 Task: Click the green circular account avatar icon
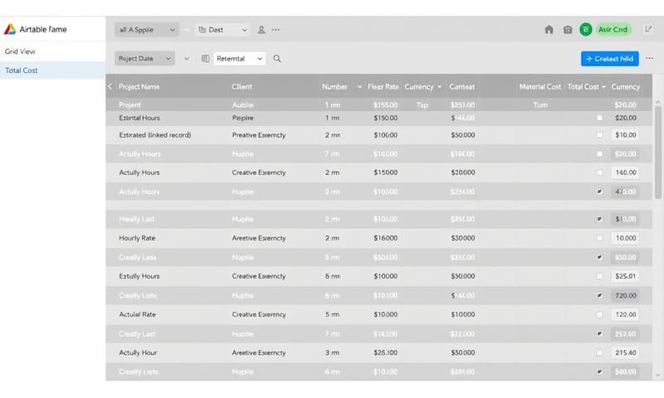pos(586,30)
